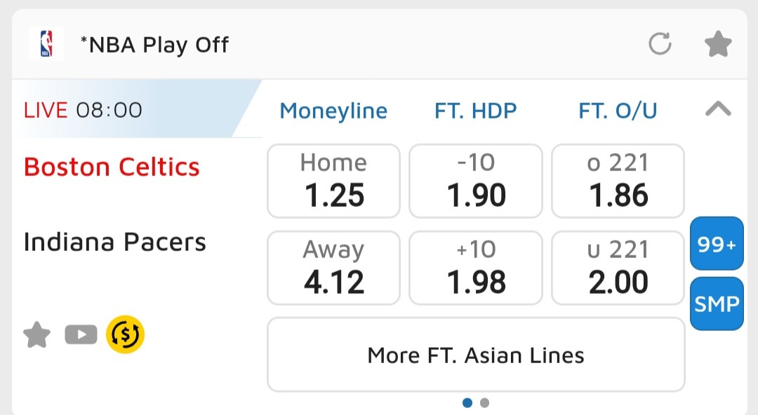The image size is (758, 415).
Task: Add the Celtics vs Pacers match to favorites
Action: coord(36,335)
